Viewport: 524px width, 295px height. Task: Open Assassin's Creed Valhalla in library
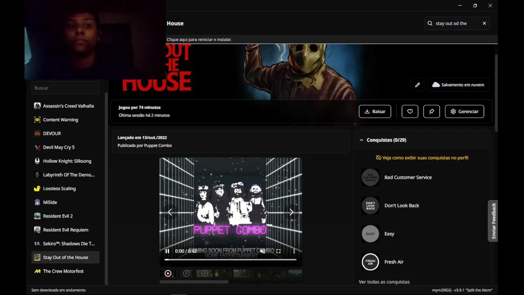(x=65, y=106)
